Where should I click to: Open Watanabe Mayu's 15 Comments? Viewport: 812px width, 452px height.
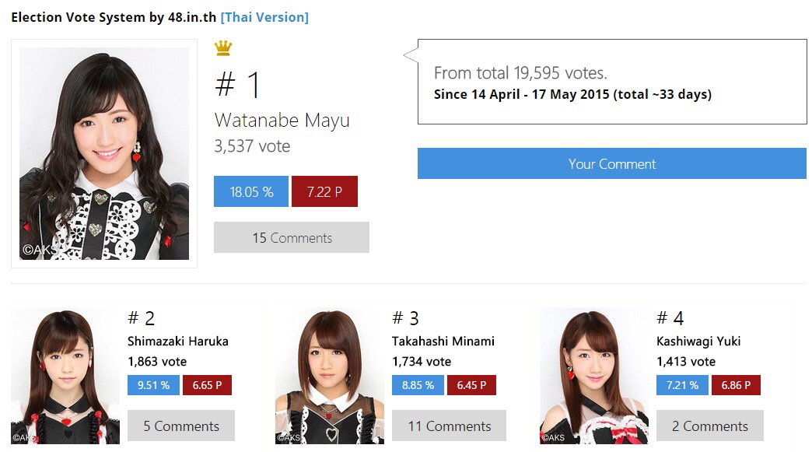[292, 237]
